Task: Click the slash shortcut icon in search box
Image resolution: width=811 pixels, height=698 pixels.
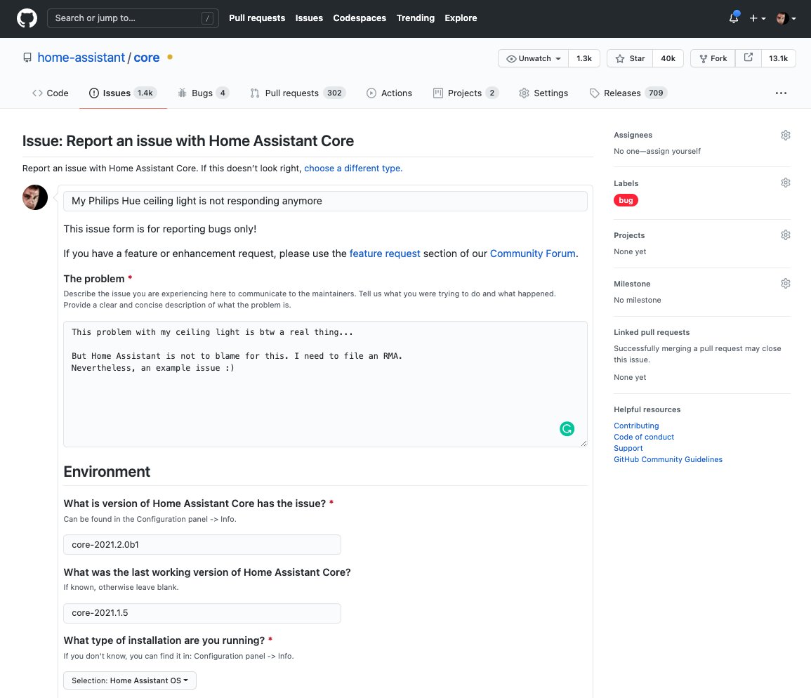Action: (x=207, y=18)
